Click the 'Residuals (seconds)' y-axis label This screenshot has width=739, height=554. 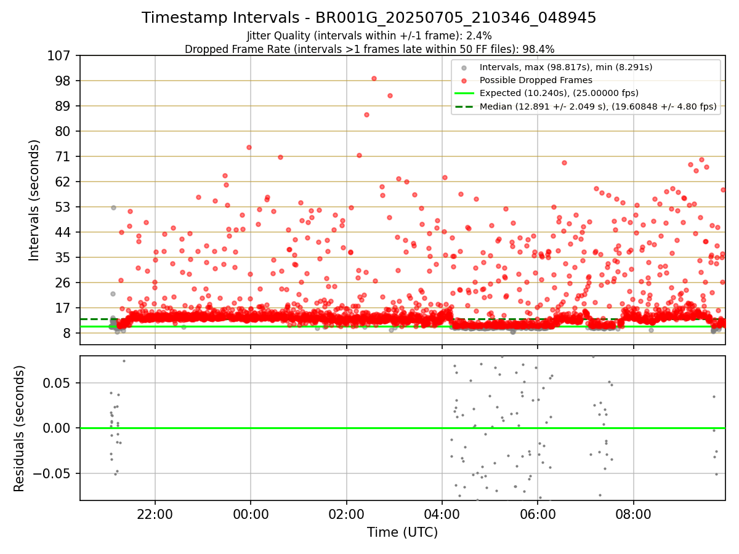click(x=19, y=428)
